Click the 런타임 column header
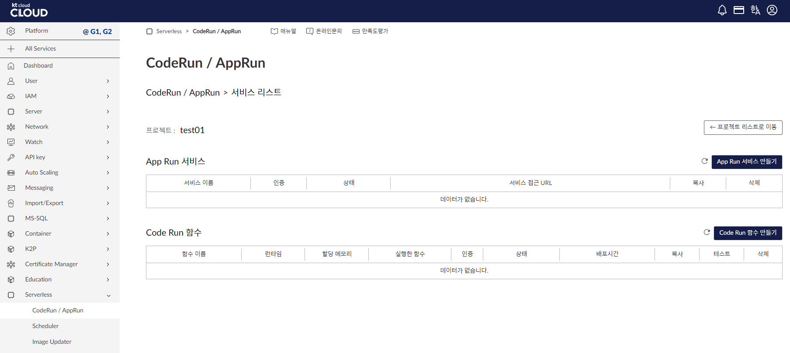This screenshot has height=353, width=790. tap(273, 254)
